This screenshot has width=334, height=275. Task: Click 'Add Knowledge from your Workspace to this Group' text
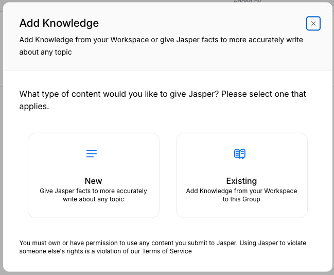[x=241, y=195]
